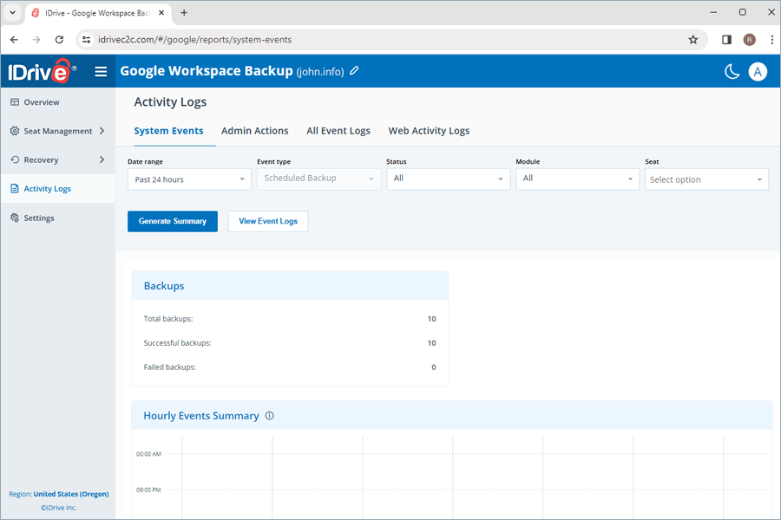Open the Event type dropdown
This screenshot has width=781, height=520.
point(318,179)
